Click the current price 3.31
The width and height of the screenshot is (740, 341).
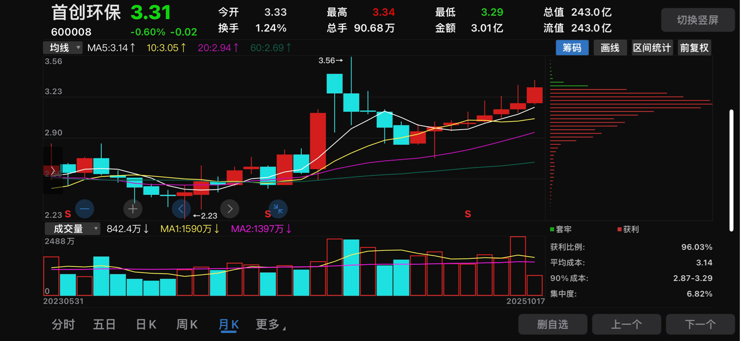click(x=151, y=13)
